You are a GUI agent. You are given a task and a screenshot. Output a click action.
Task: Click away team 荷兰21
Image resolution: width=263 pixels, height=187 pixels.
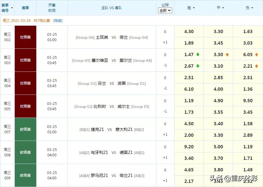coord(126,175)
